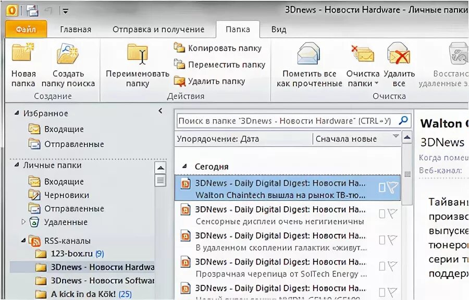Image resolution: width=469 pixels, height=300 pixels.
Task: Click the search field for 3Dnews folder
Action: click(287, 121)
